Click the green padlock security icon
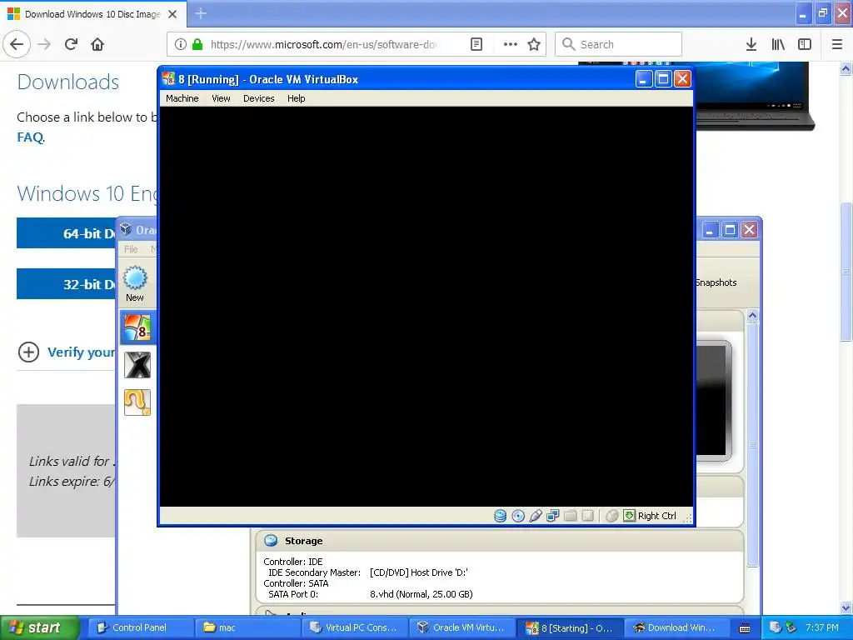The image size is (853, 640). [x=197, y=44]
